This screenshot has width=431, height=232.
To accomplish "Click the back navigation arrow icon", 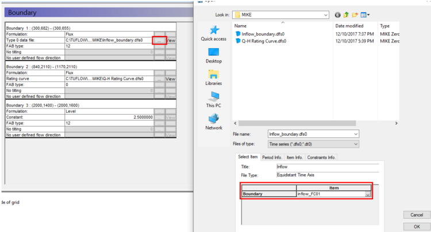I will 338,14.
